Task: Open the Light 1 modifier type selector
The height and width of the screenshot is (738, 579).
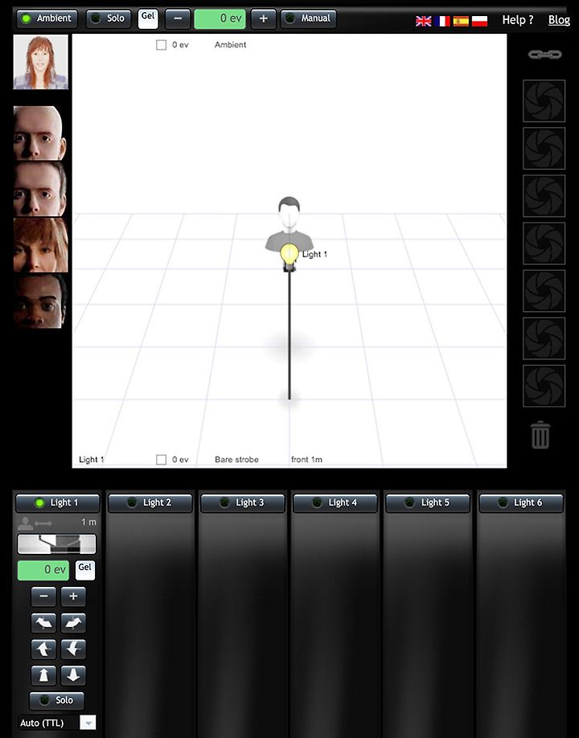Action: tap(56, 544)
